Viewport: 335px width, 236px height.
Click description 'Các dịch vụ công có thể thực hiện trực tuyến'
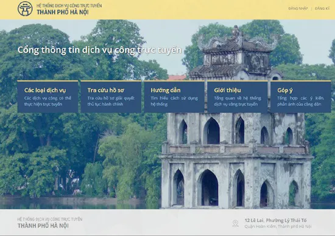(x=48, y=101)
